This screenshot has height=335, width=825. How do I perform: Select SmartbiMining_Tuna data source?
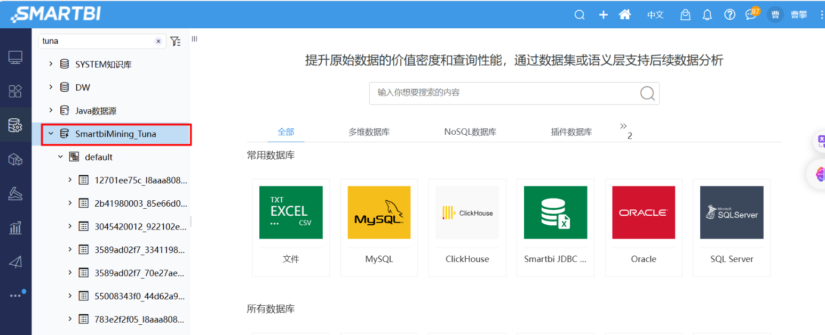tap(116, 134)
